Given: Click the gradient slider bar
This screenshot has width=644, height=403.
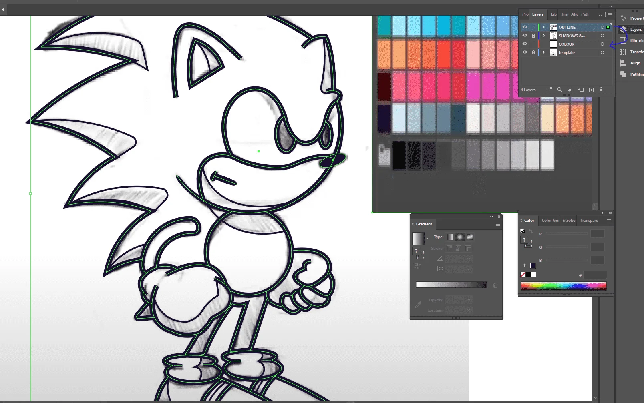Looking at the screenshot, I should [x=451, y=285].
